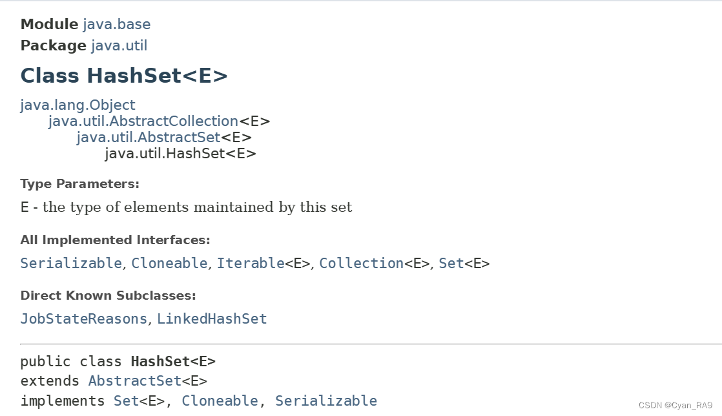
Task: Click Serializable in the implements clause
Action: click(326, 400)
